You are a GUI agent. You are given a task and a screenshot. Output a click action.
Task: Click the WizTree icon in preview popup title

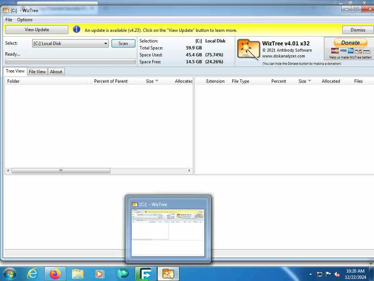click(x=135, y=204)
